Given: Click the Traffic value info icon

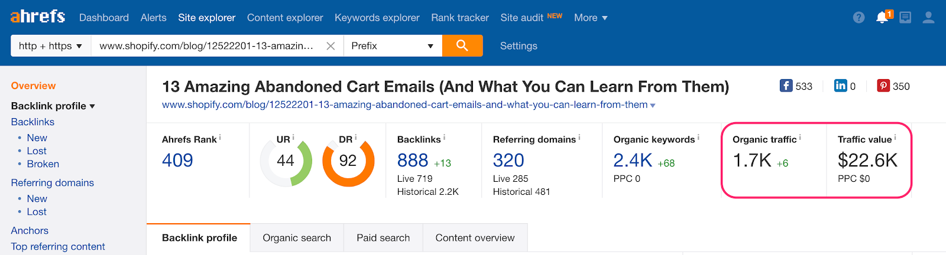Looking at the screenshot, I should tap(895, 138).
